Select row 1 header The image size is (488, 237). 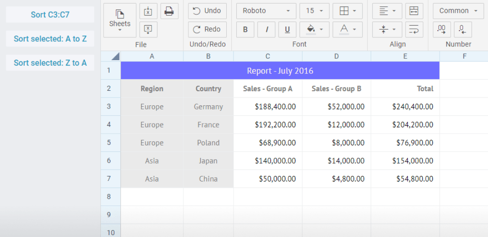point(110,71)
